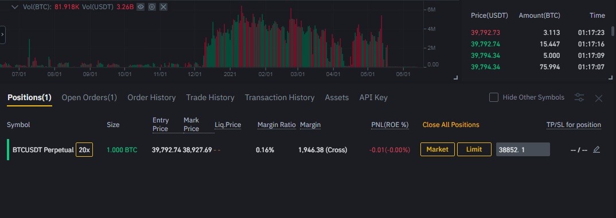Expand the left side panel arrow
The height and width of the screenshot is (218, 616).
coord(2,34)
